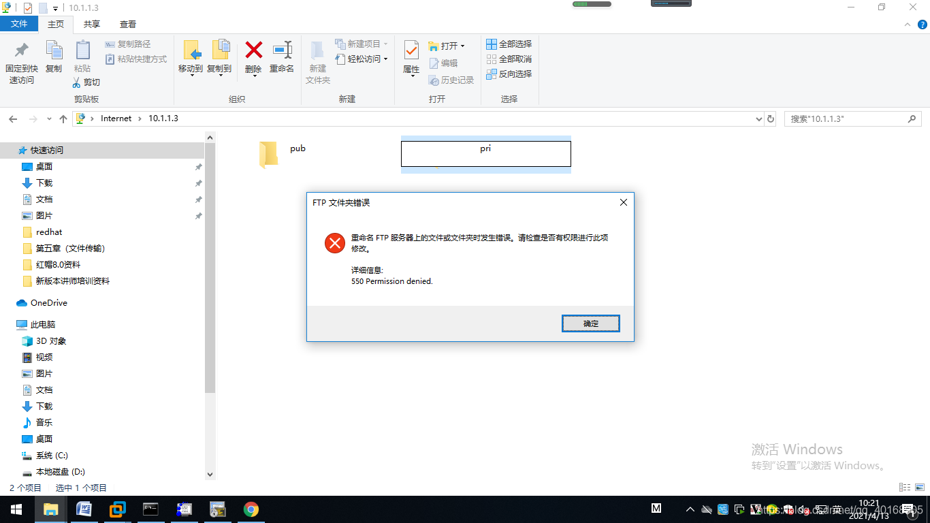Click the red Delete (删除) icon
Viewport: 930px width, 523px height.
[x=253, y=50]
